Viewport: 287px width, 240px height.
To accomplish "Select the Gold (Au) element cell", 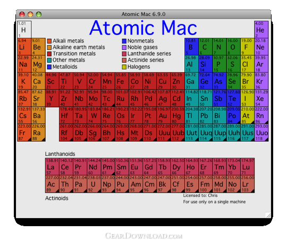I will point(164,115).
